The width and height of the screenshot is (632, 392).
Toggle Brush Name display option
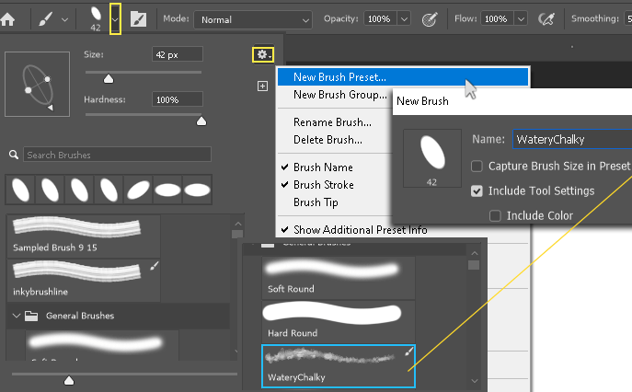coord(323,167)
